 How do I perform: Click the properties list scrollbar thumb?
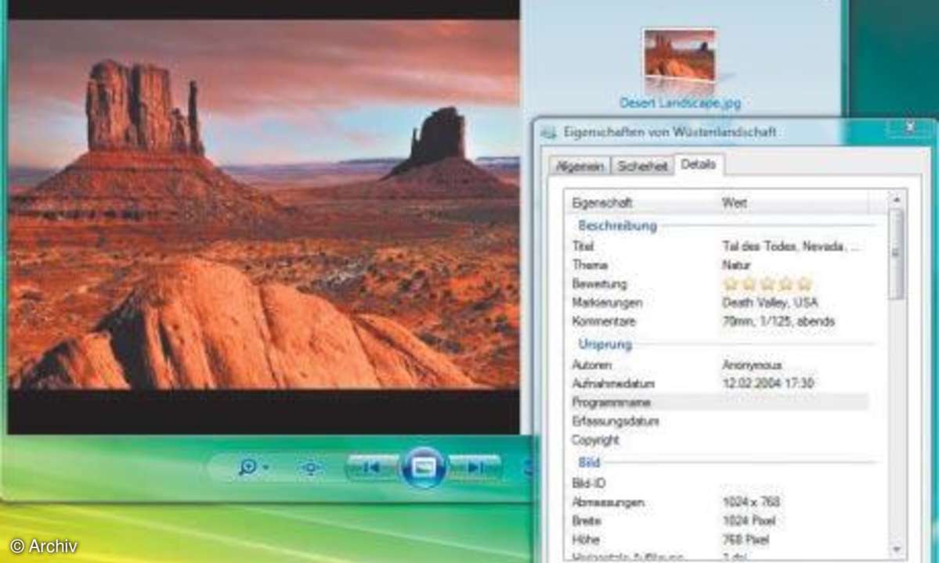tap(896, 254)
